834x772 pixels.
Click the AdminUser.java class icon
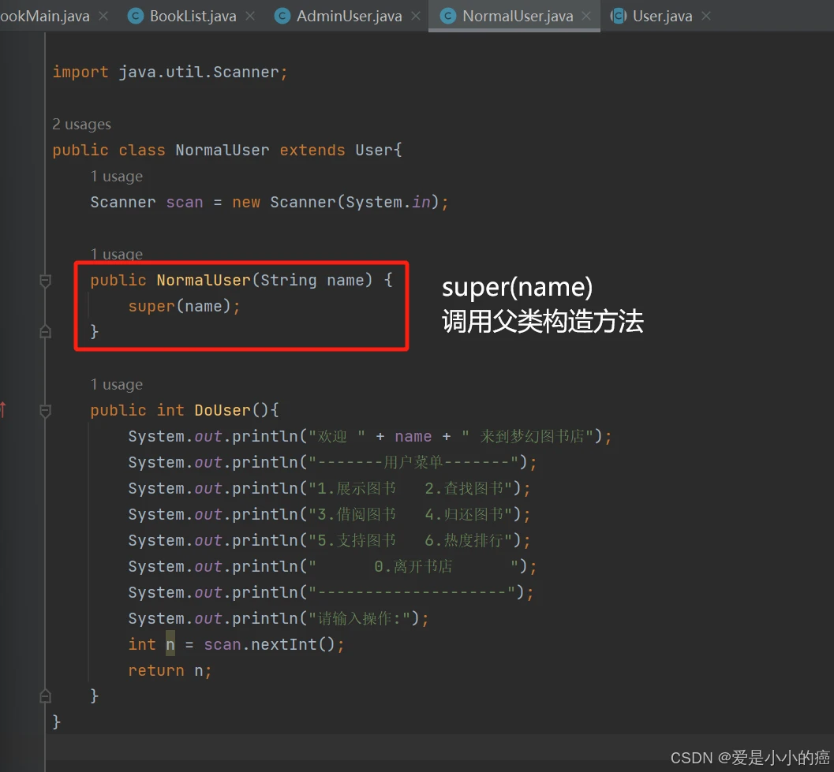pos(282,16)
